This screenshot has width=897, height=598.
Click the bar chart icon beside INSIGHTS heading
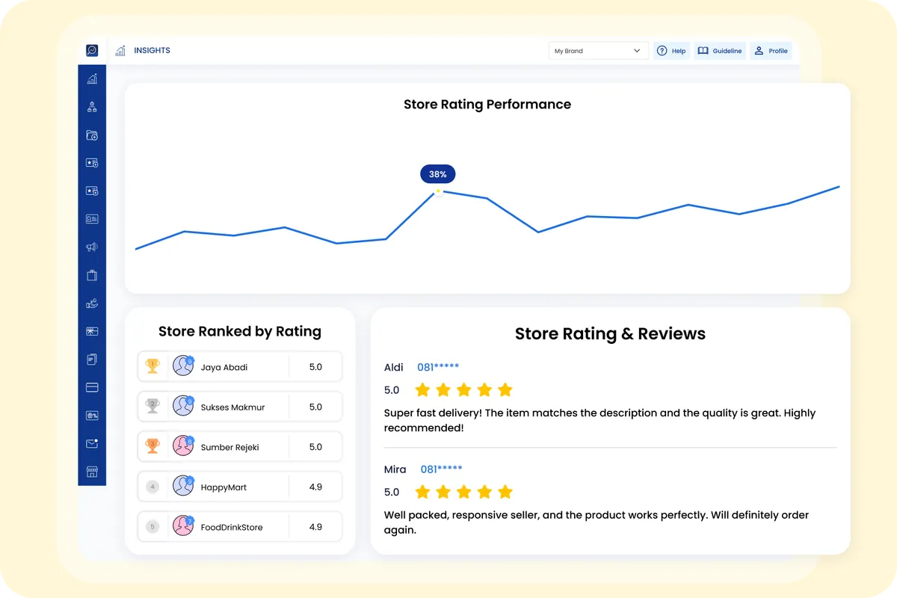[120, 51]
